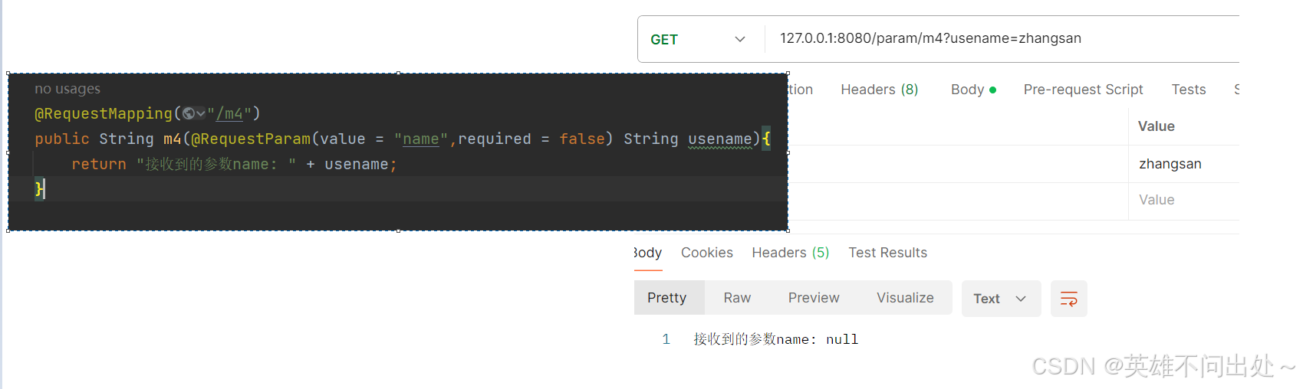
Task: Click the request URL input field
Action: [997, 38]
